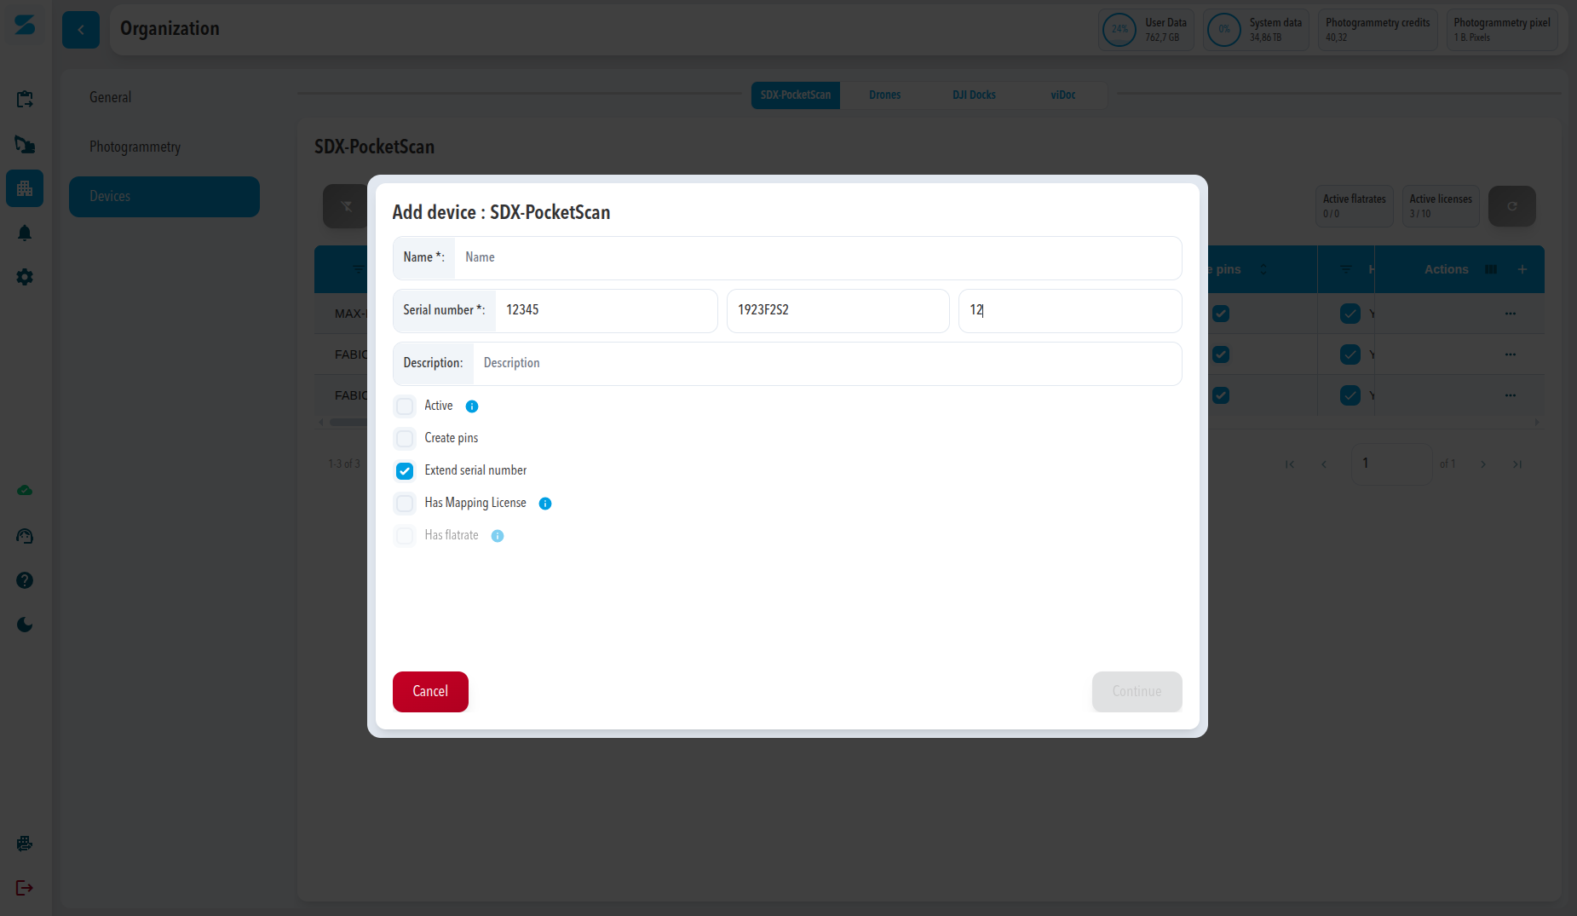Open the Photogrammetry section
Viewport: 1577px width, 916px height.
(164, 147)
